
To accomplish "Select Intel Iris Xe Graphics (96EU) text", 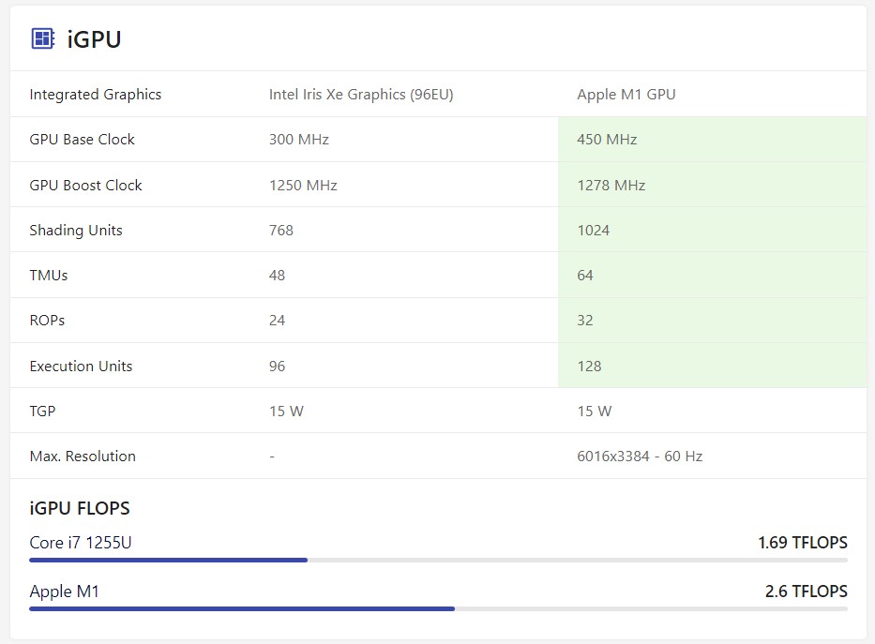I will click(x=361, y=95).
